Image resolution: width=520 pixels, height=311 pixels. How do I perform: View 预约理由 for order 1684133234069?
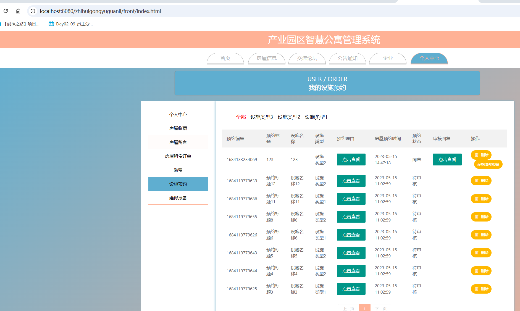[351, 160]
